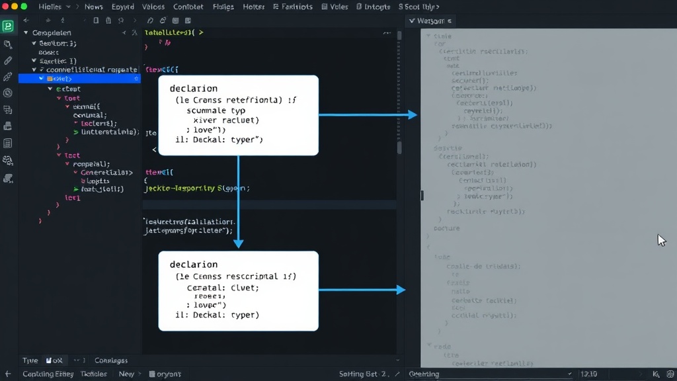677x381 pixels.
Task: Collapse the Geropdeten root node
Action: [26, 33]
